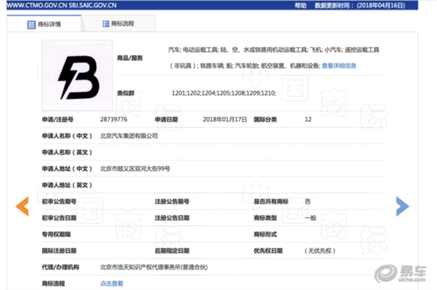Go to next record with blue arrow
Viewport: 437px width, 290px height.
coord(403,206)
